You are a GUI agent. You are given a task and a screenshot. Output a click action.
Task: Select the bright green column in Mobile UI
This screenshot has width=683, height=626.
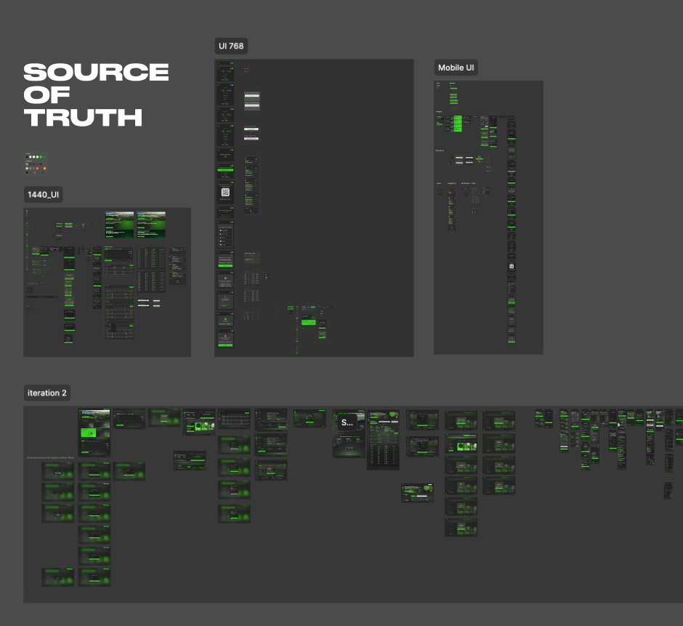(x=458, y=124)
